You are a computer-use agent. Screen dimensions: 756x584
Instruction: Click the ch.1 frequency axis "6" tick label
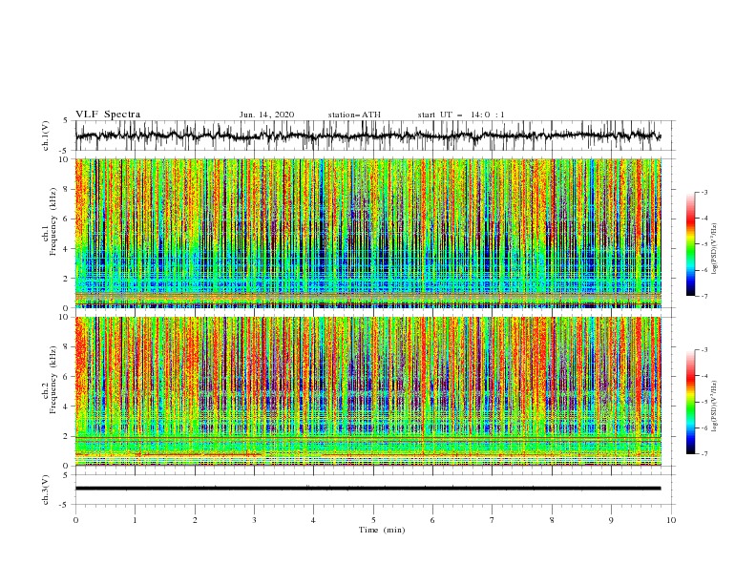point(67,219)
